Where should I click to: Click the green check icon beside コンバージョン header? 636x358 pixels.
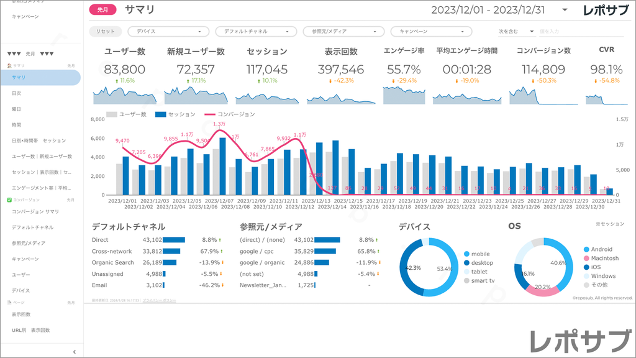tap(9, 200)
